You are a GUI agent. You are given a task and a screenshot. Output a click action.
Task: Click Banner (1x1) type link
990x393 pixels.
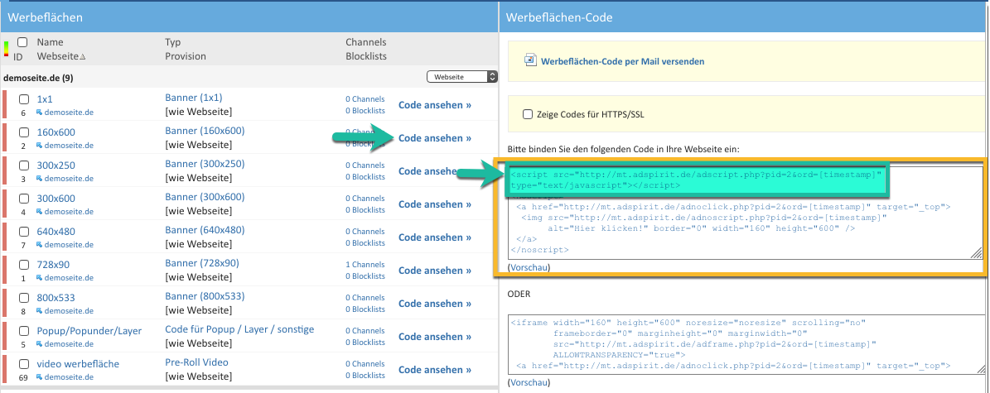pos(194,98)
